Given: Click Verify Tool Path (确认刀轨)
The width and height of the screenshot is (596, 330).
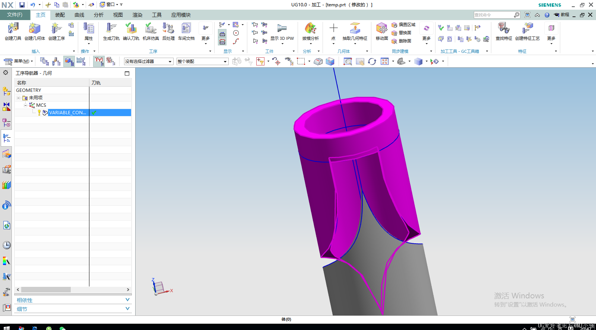Looking at the screenshot, I should coord(131,31).
